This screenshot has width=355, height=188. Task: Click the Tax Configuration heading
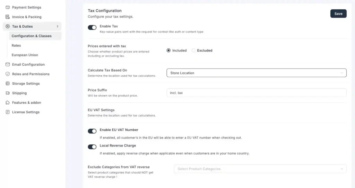105,11
